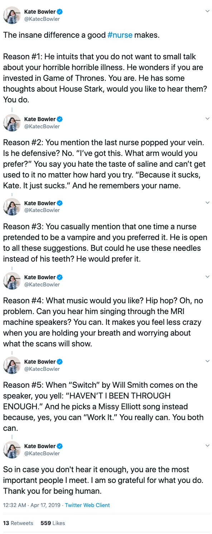
Task: Open the @KatecBowler handle on first tweet
Action: coord(42,19)
